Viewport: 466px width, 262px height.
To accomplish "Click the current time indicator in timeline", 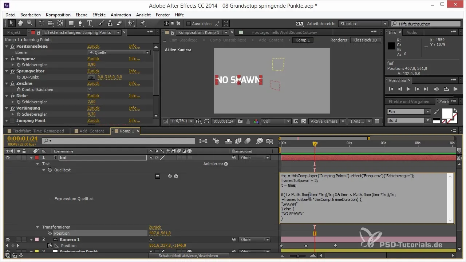I will click(315, 144).
